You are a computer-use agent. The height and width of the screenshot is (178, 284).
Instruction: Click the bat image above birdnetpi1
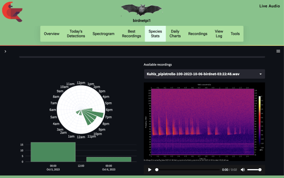[142, 10]
